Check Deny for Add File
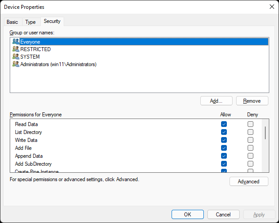The image size is (279, 223). [x=250, y=148]
